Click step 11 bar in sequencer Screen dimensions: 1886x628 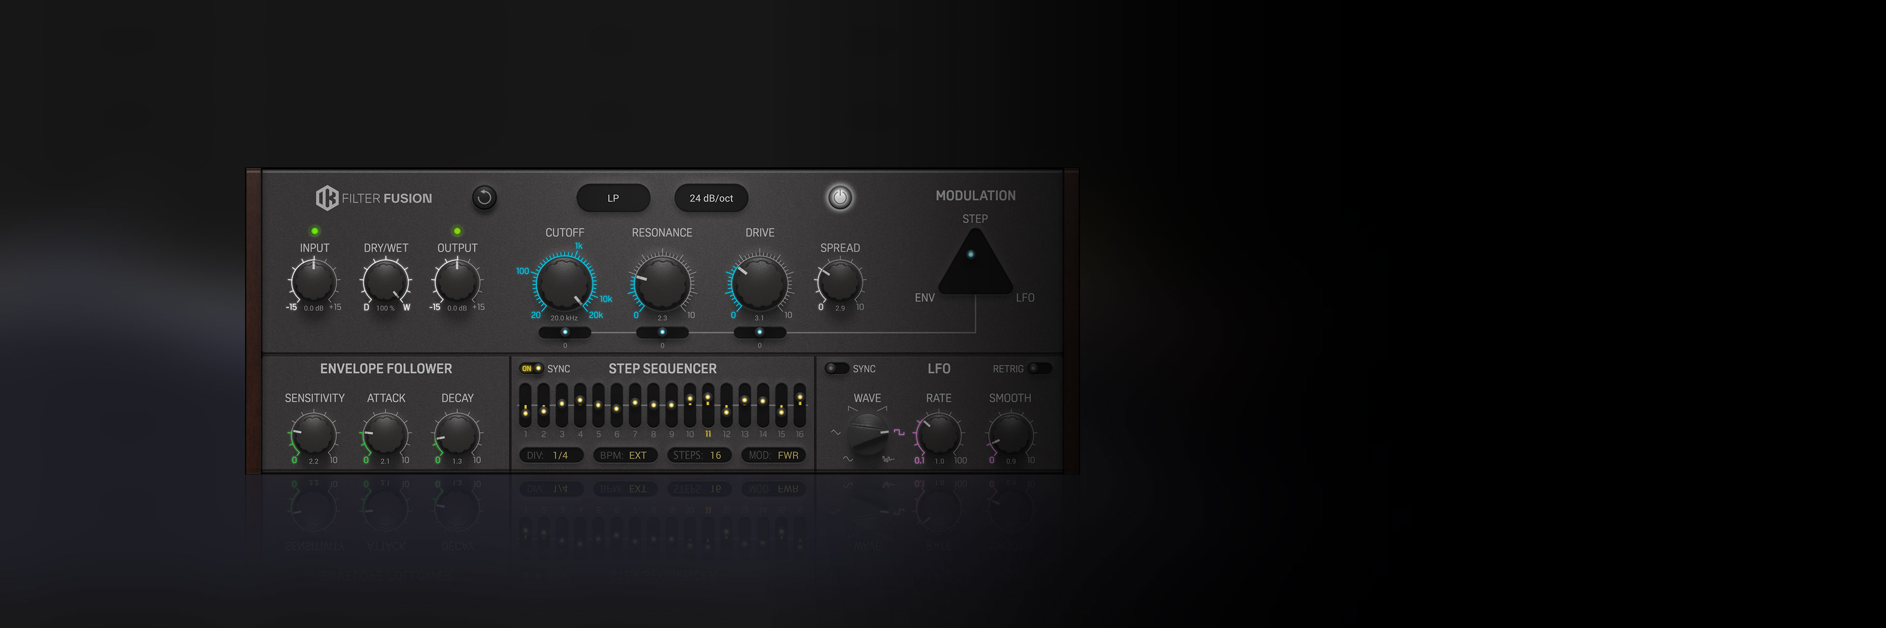click(x=708, y=406)
